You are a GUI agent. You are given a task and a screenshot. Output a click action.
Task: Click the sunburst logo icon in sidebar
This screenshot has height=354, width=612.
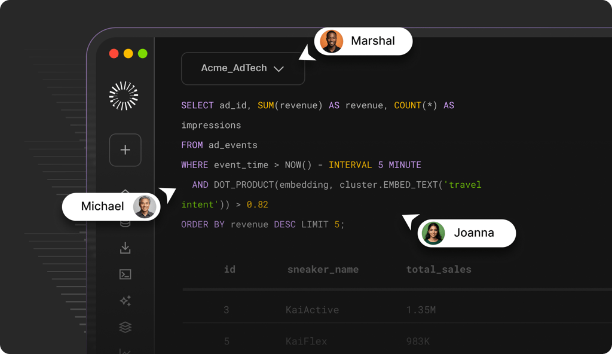coord(123,96)
